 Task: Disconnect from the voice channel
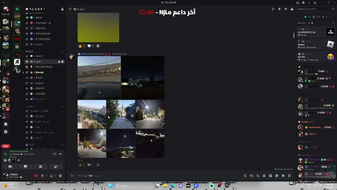click(x=60, y=154)
